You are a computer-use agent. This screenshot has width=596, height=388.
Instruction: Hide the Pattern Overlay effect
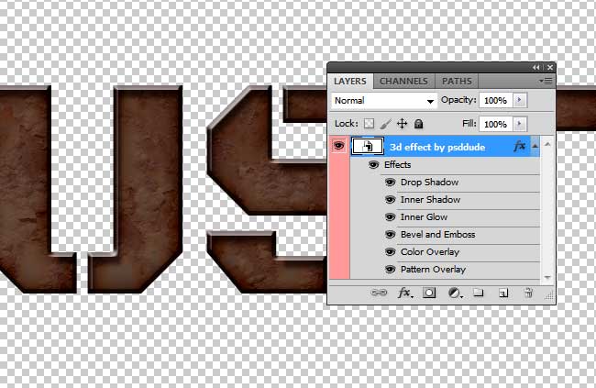(390, 270)
